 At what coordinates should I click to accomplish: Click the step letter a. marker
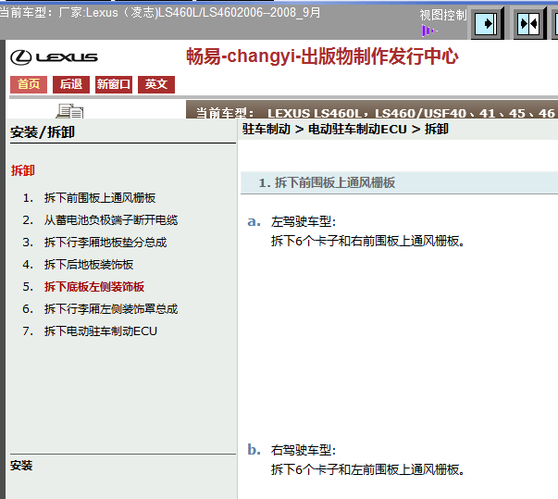tap(254, 222)
